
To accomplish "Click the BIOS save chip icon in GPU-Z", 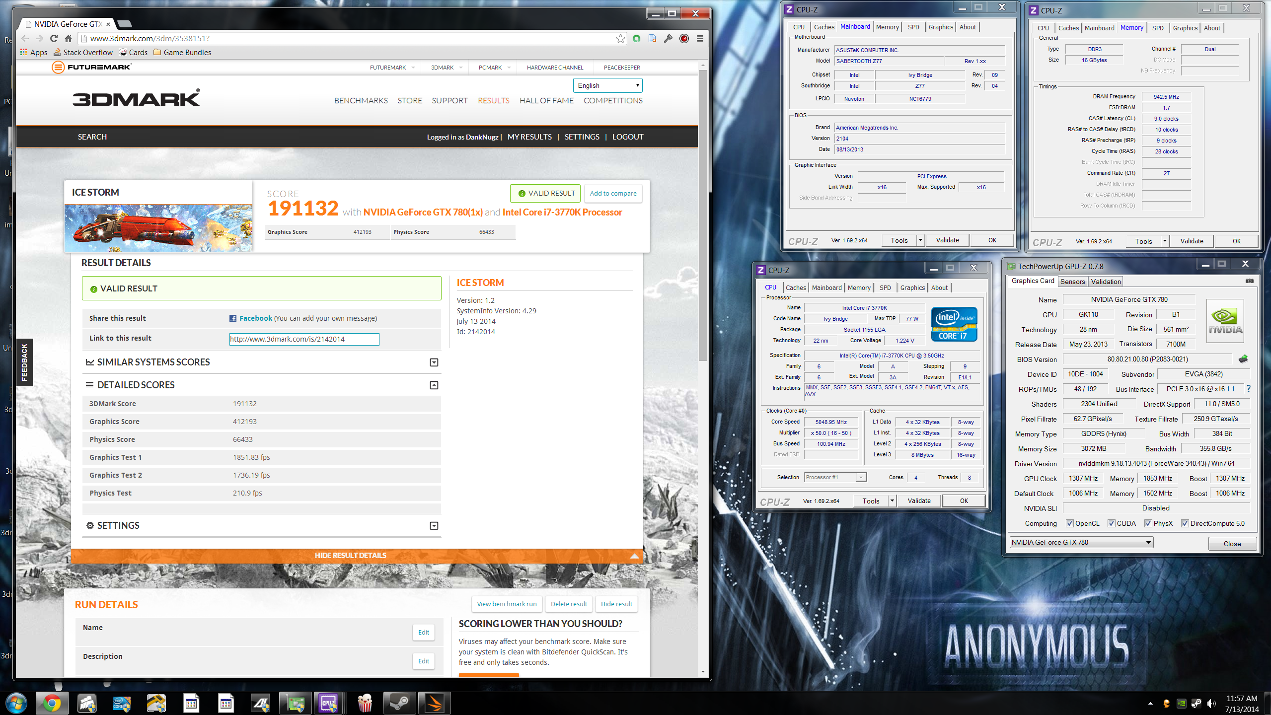I will [1243, 359].
